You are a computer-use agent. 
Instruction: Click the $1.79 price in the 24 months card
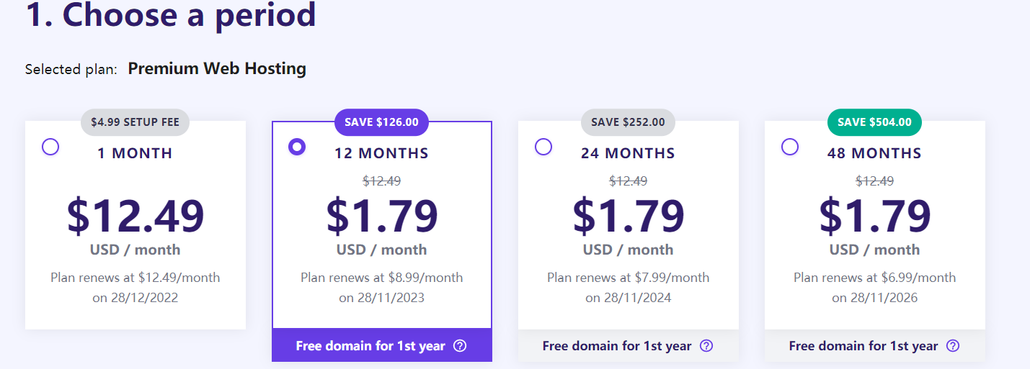click(x=629, y=215)
